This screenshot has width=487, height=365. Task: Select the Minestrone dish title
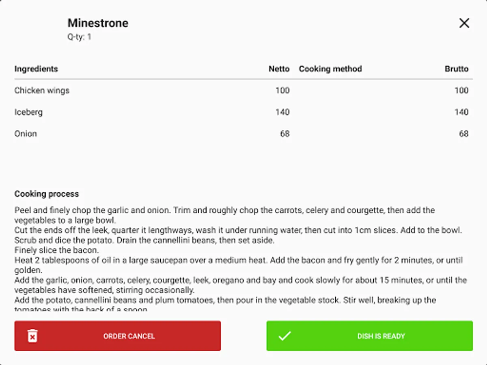(x=98, y=23)
